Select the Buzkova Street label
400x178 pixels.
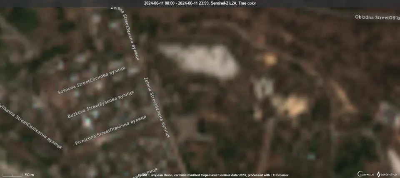[100, 104]
